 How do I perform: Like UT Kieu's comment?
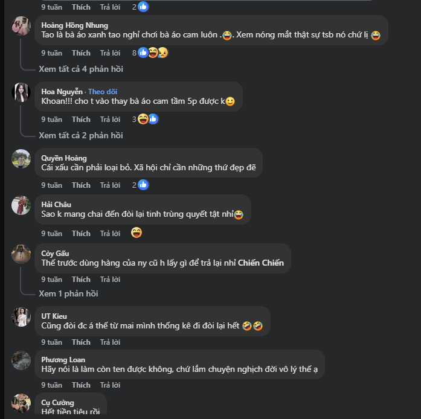[81, 342]
